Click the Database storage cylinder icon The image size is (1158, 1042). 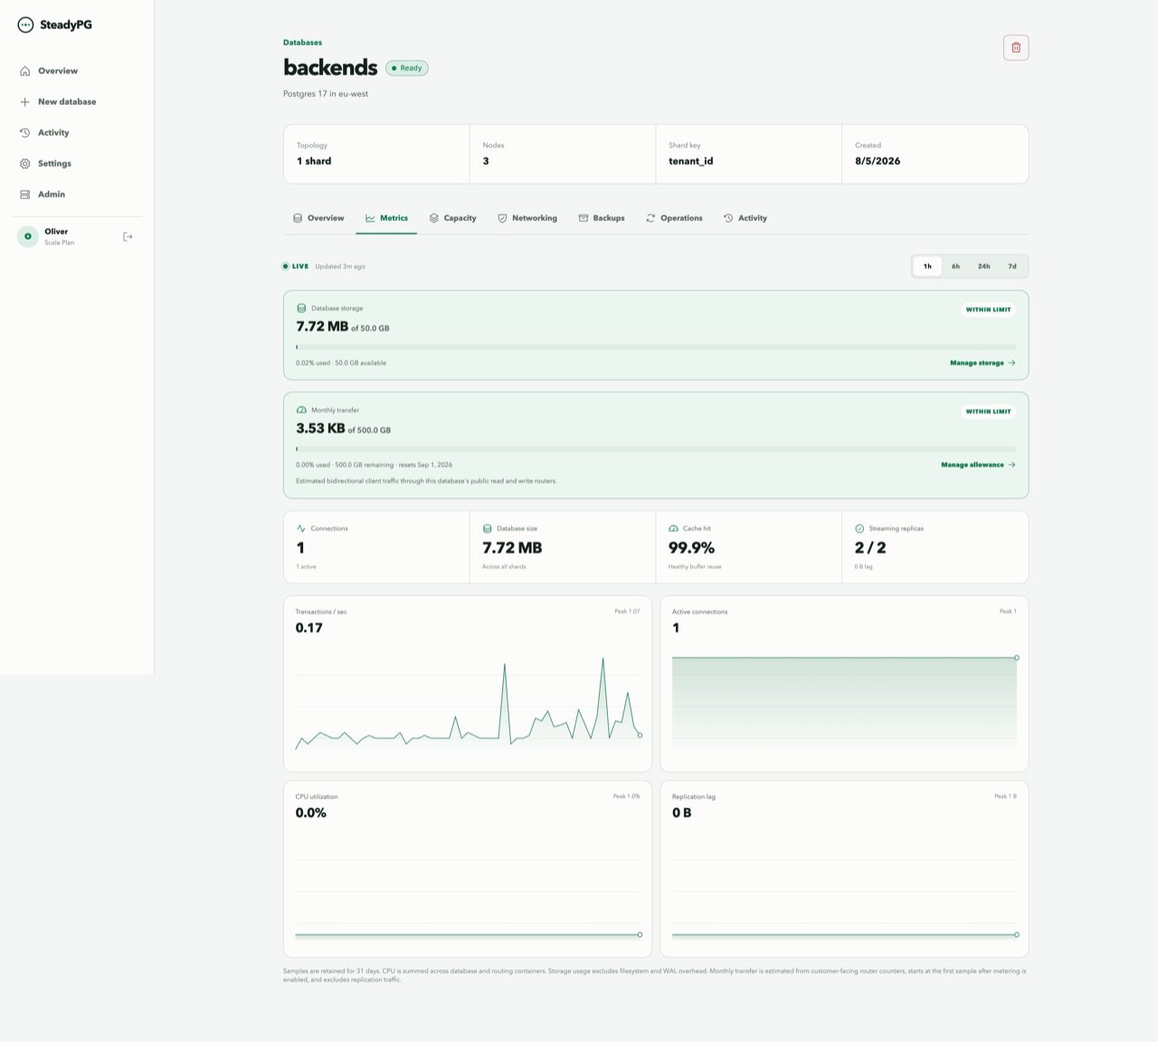tap(301, 308)
